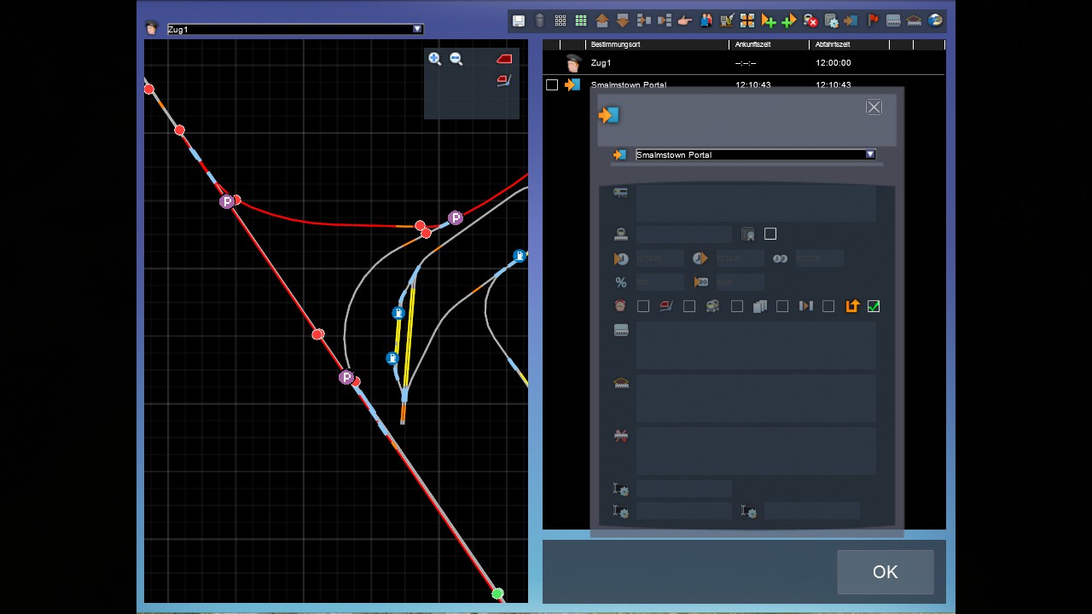Screen dimensions: 1092x614
Task: Click the brown move-up arrow icon
Action: click(x=602, y=20)
